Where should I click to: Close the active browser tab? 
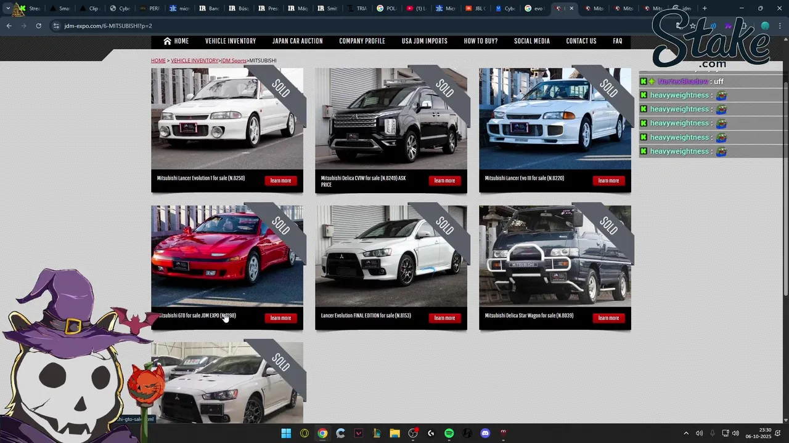(x=571, y=9)
